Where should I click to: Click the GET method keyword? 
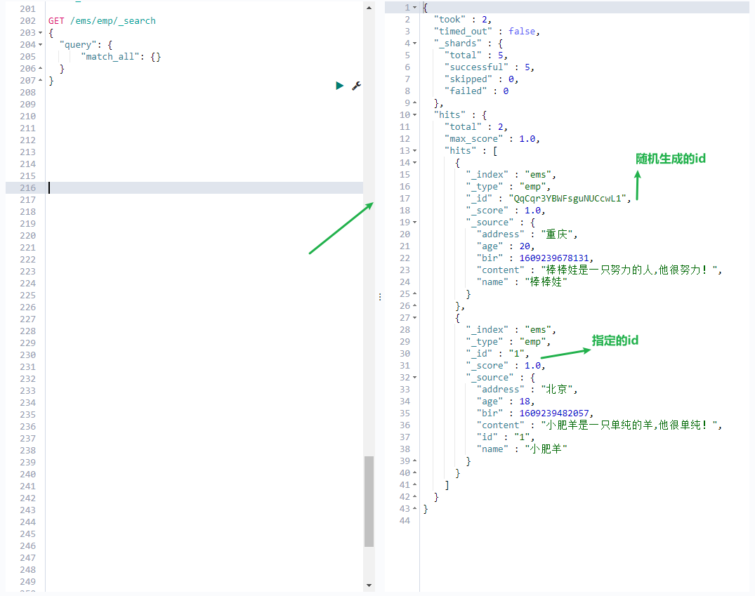pyautogui.click(x=56, y=20)
